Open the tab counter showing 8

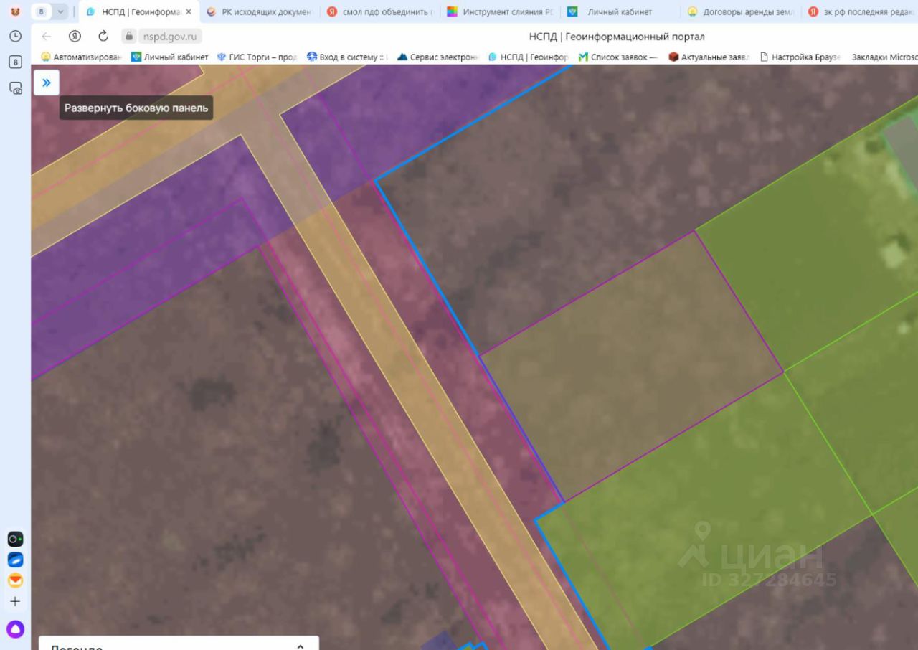pos(41,12)
